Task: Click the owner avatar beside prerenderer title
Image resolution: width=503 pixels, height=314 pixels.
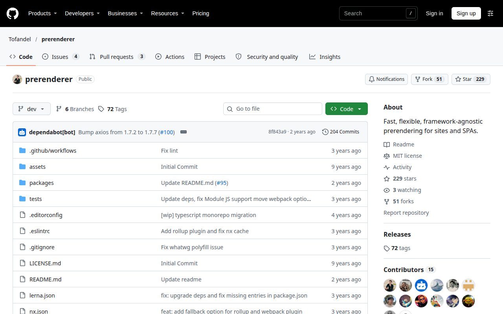Action: pos(17,79)
